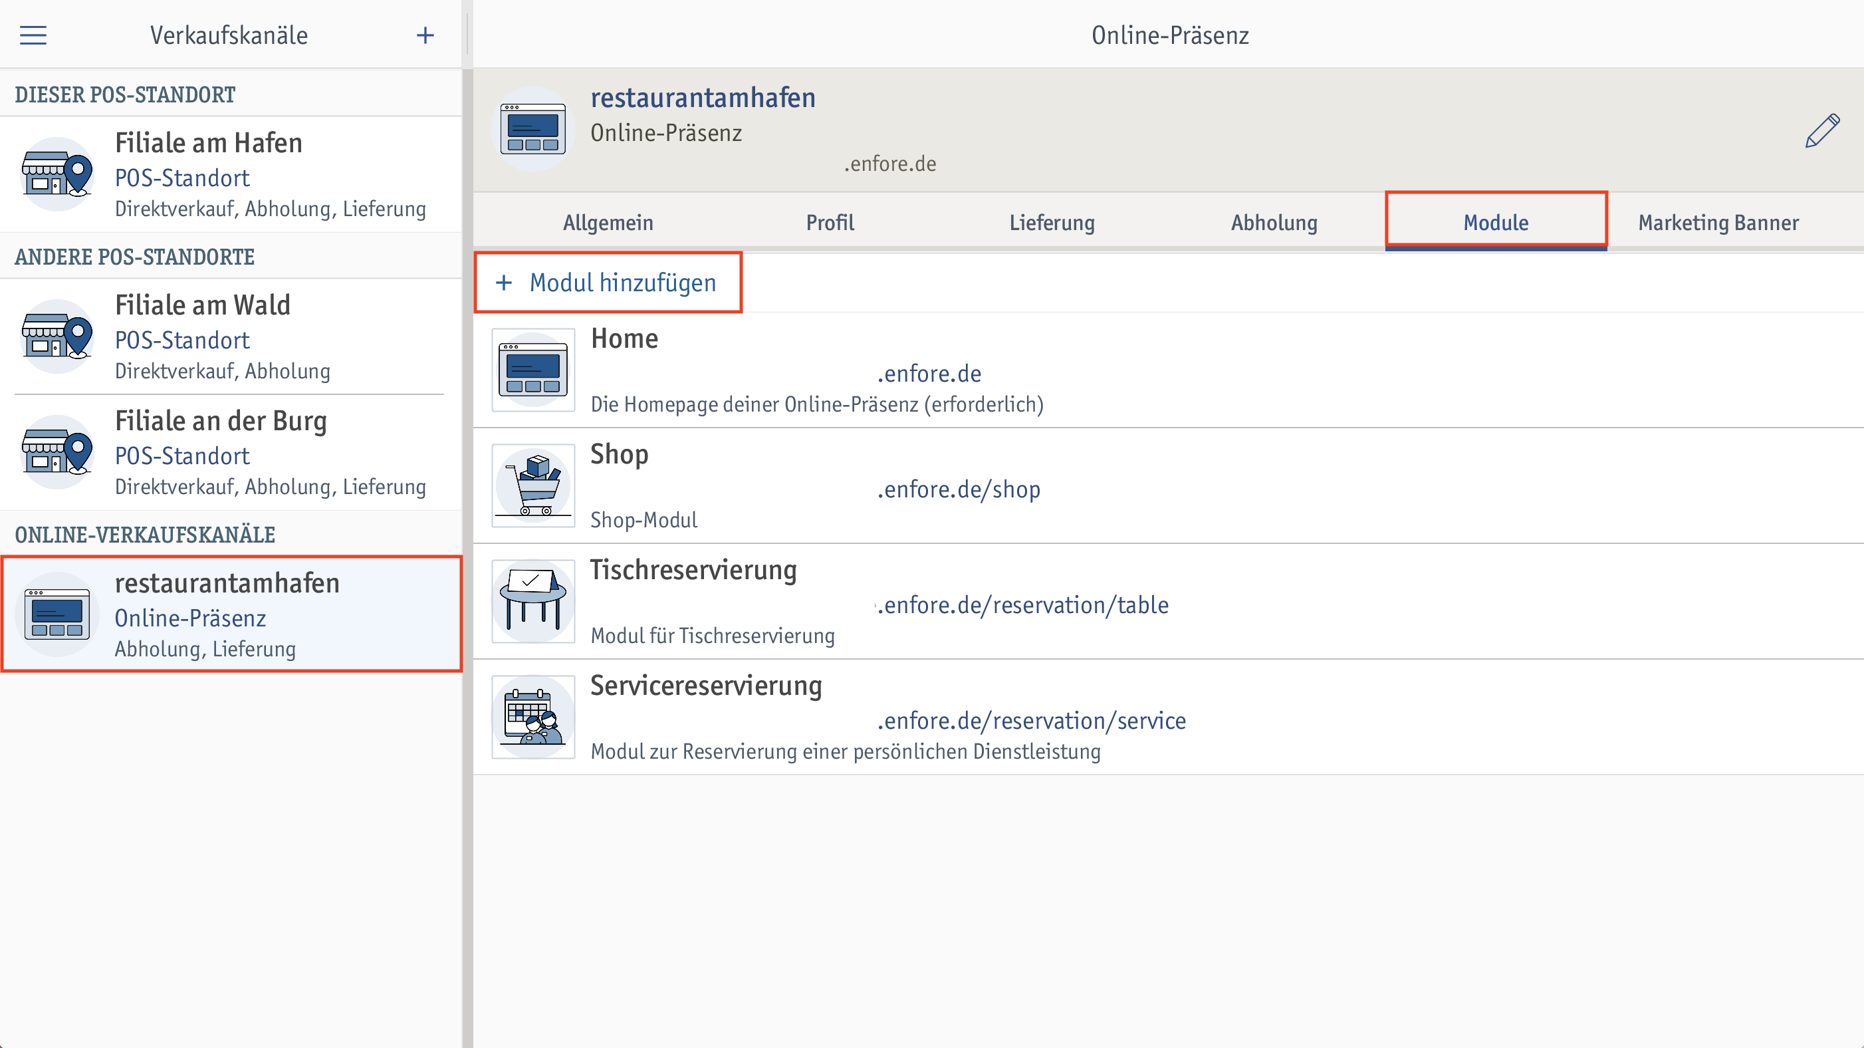Select Filiale an der Burg title
This screenshot has width=1864, height=1048.
click(x=221, y=421)
